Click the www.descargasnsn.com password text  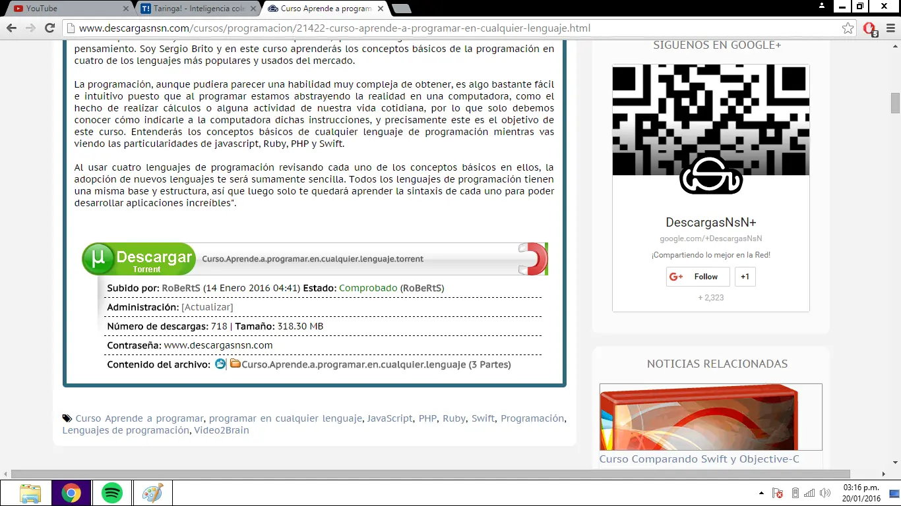coord(218,345)
